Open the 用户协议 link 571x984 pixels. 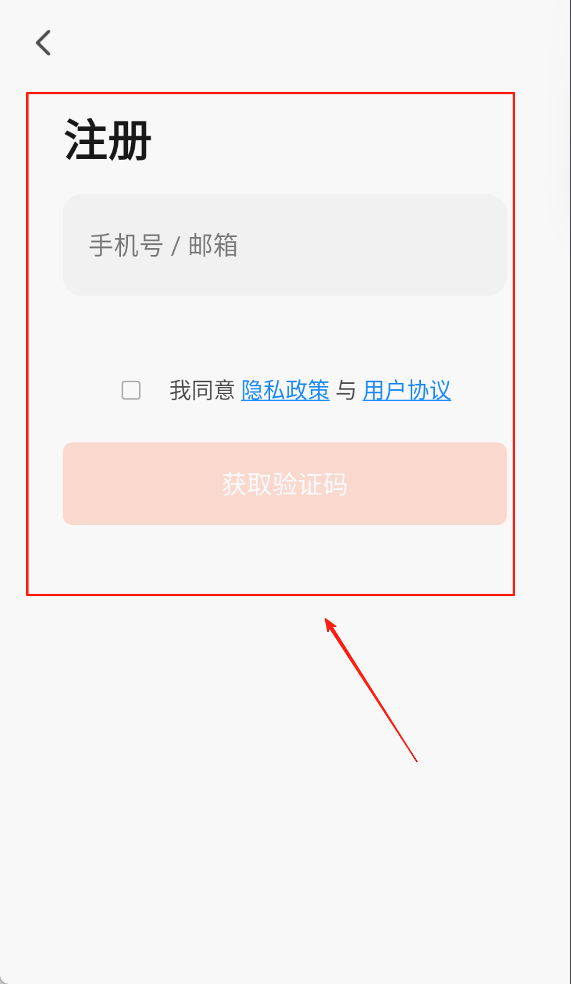coord(407,390)
